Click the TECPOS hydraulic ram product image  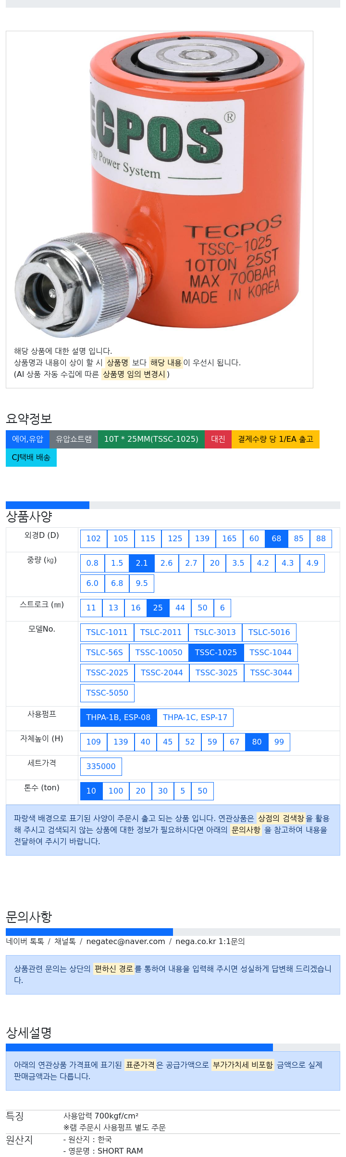(160, 186)
